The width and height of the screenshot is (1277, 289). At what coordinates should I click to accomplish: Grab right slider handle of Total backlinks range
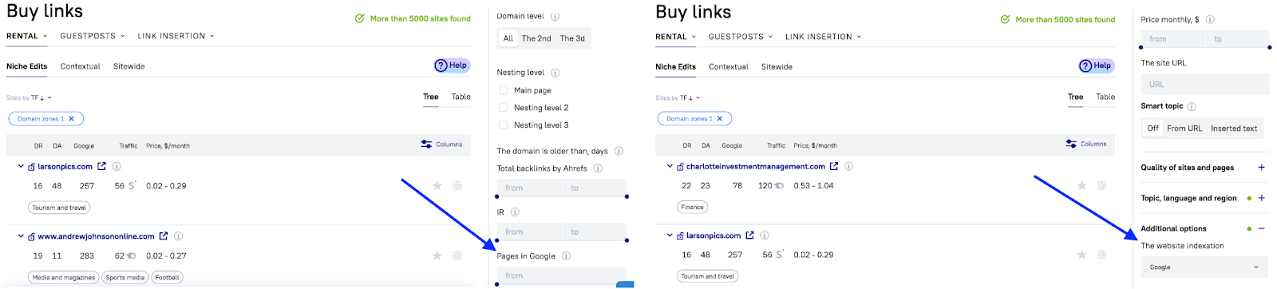627,196
